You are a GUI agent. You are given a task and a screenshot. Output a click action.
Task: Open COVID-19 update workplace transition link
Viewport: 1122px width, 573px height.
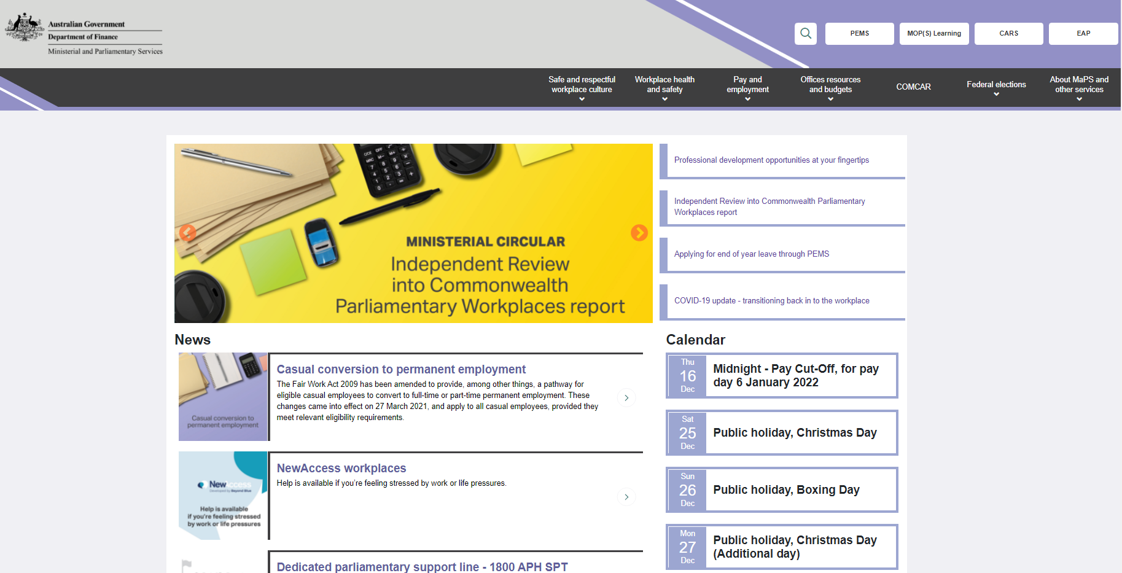click(x=771, y=301)
